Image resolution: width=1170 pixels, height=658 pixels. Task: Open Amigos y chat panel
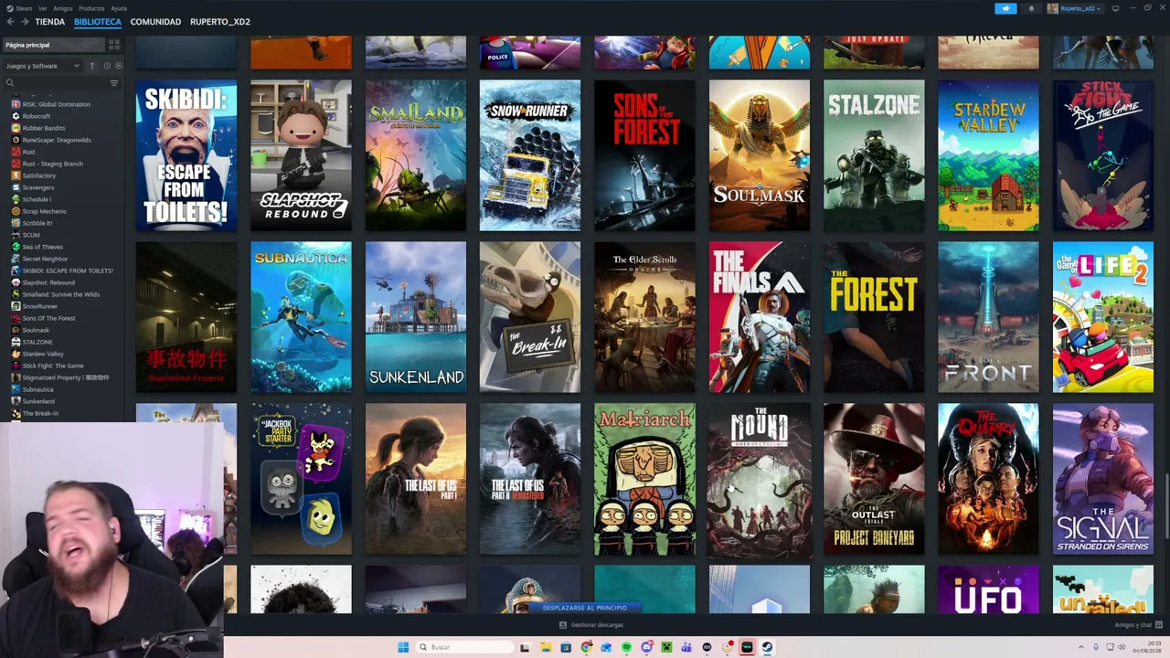1138,625
